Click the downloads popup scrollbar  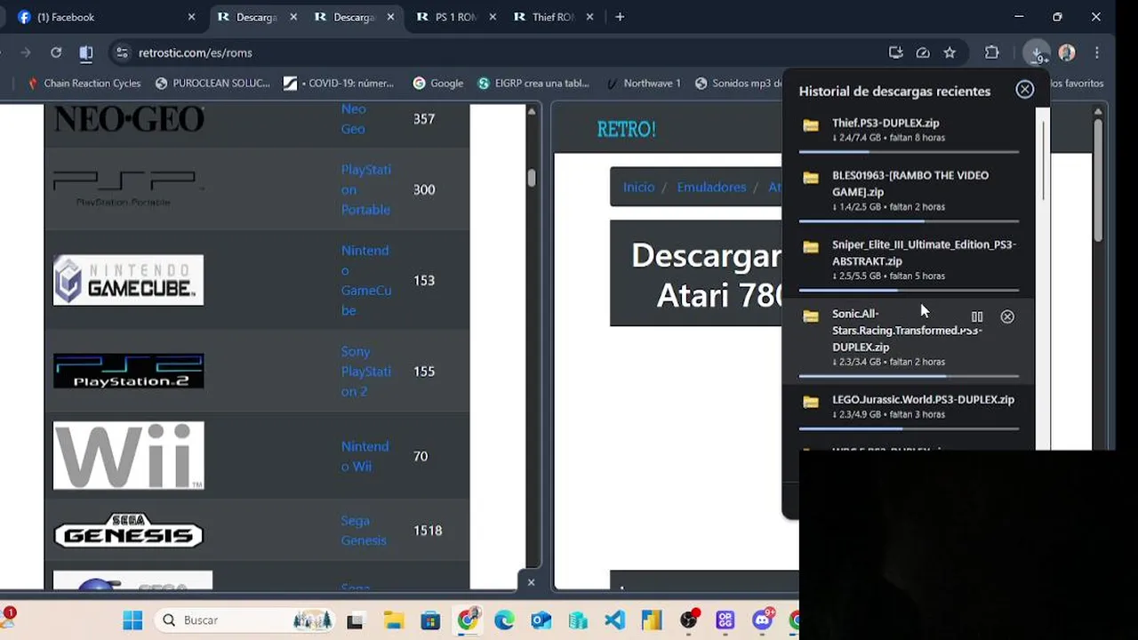pyautogui.click(x=1045, y=160)
